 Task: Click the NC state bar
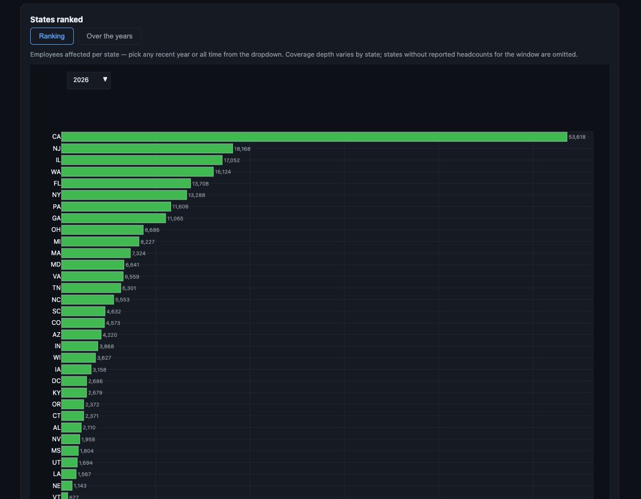point(87,299)
